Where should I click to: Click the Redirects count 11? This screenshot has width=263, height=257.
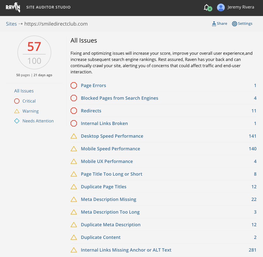[254, 111]
